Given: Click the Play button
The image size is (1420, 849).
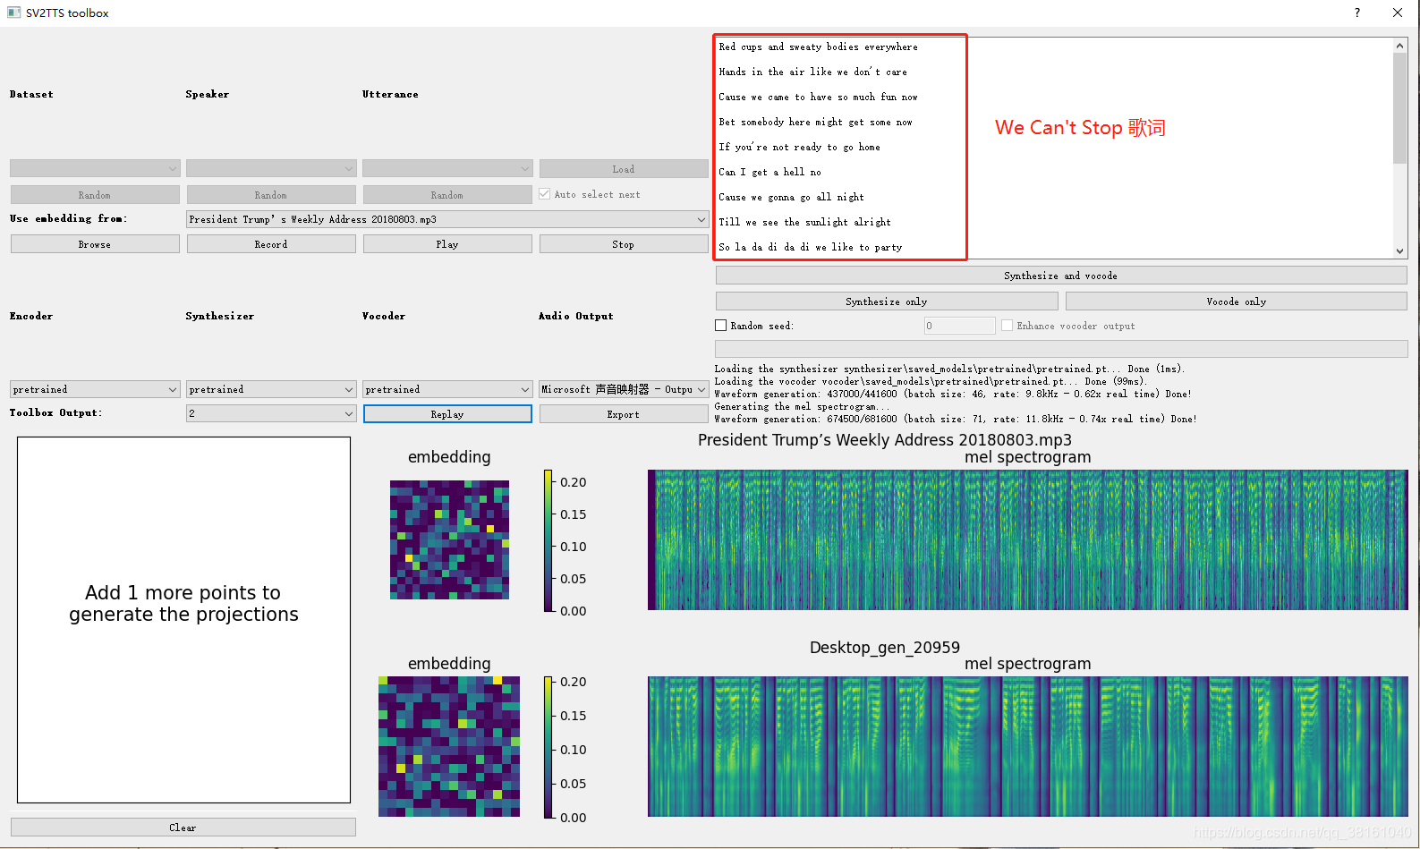Looking at the screenshot, I should pyautogui.click(x=447, y=244).
